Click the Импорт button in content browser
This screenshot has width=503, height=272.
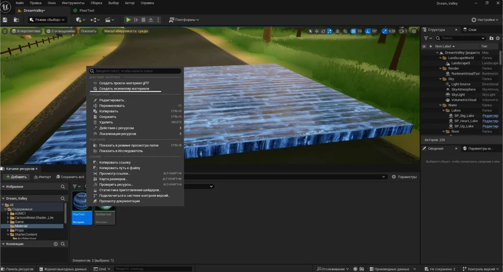42,177
